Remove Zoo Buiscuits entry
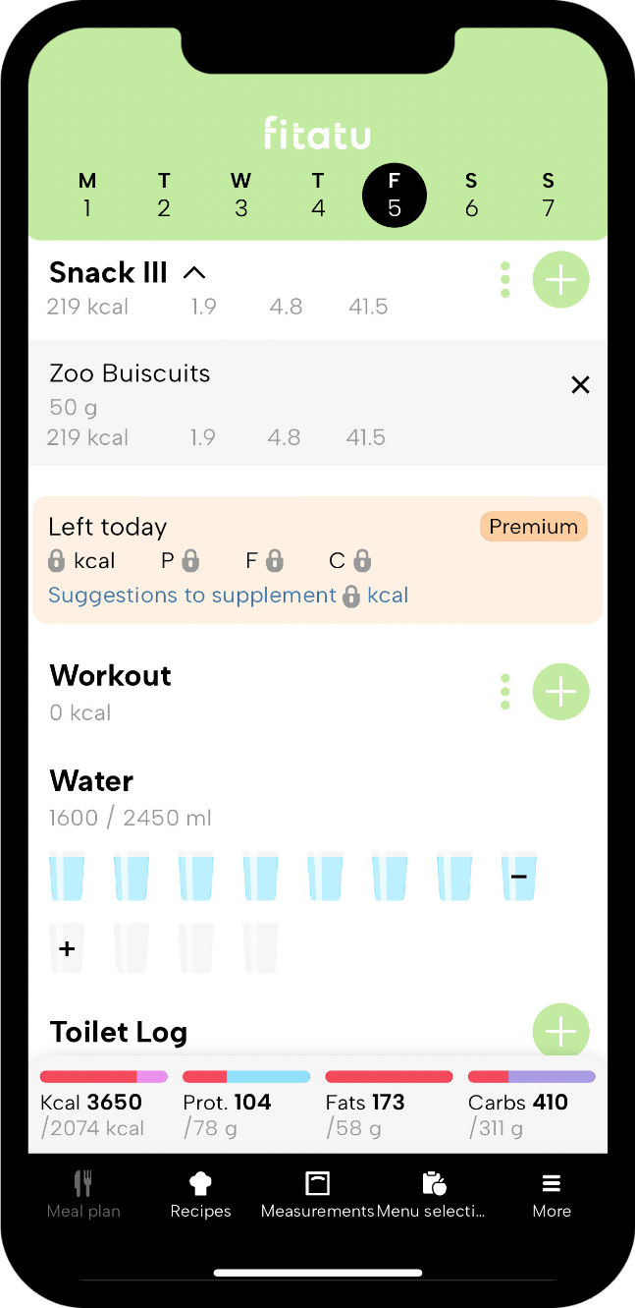Viewport: 635px width, 1308px height. (x=581, y=385)
